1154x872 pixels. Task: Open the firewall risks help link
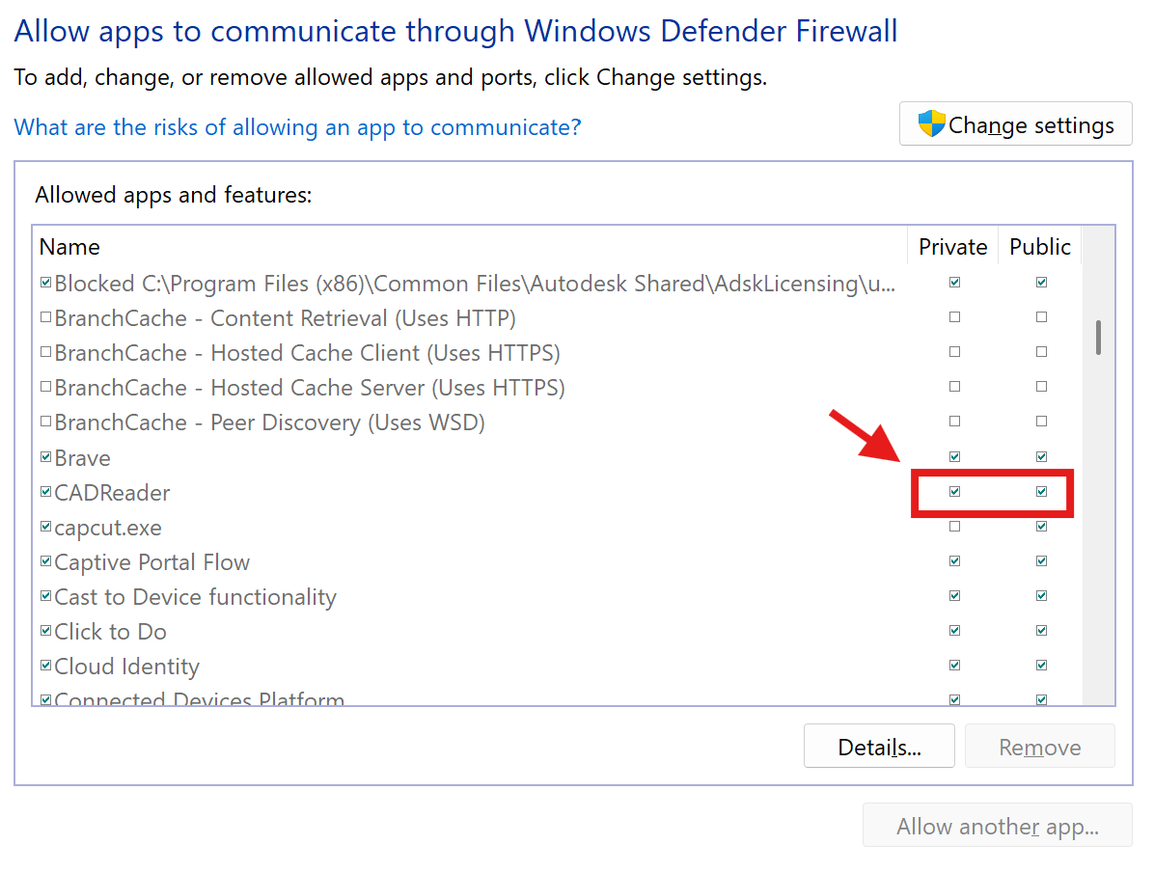click(x=297, y=127)
